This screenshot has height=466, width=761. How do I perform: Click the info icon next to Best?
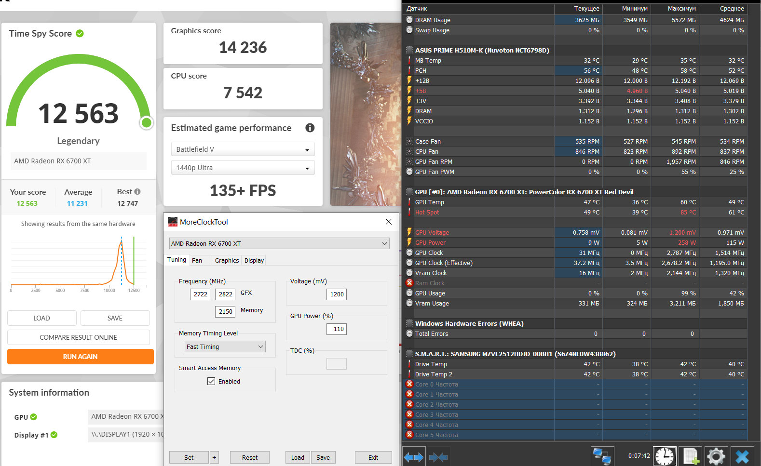(137, 191)
